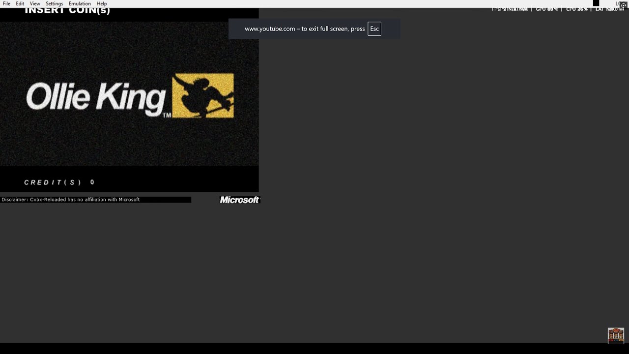629x354 pixels.
Task: Click the Cxbx-Reloaded disclaimer text
Action: coord(71,200)
